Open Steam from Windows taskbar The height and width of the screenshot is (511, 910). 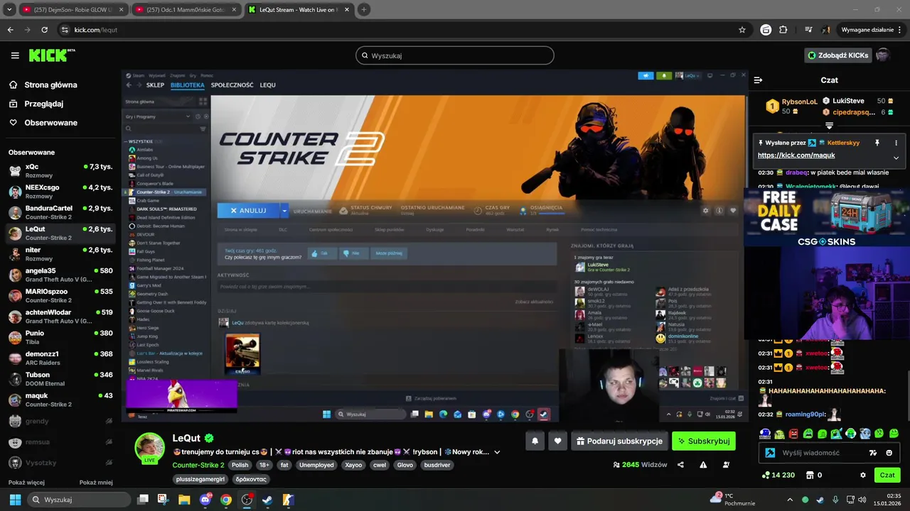pyautogui.click(x=267, y=500)
